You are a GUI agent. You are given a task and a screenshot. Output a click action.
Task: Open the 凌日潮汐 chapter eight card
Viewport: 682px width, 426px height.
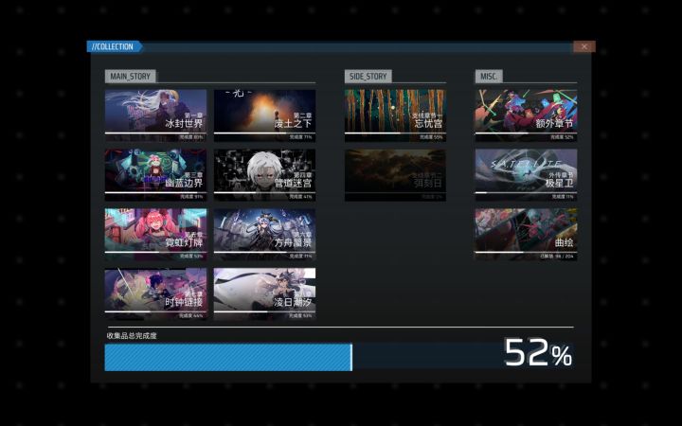click(265, 293)
